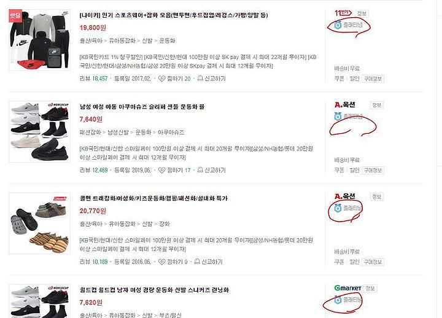
Task: Click heart icon on Nike sportswear listing
Action: coord(161,79)
